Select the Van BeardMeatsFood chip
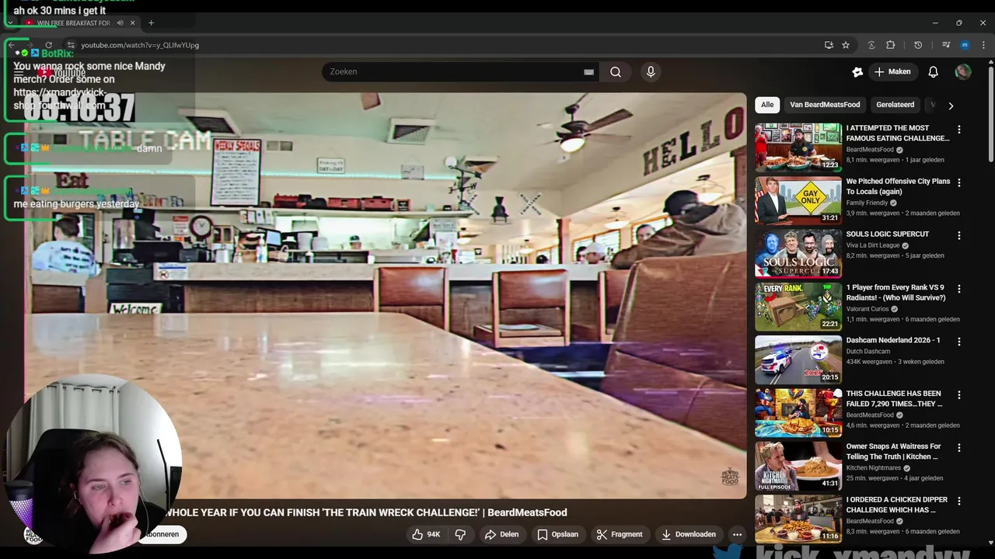995x559 pixels. point(825,105)
